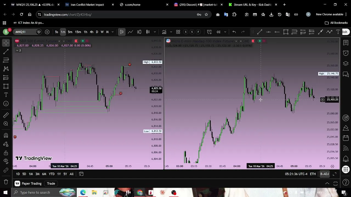Open the notifications bell in right sidebar
This screenshot has height=197, width=351.
click(x=346, y=159)
